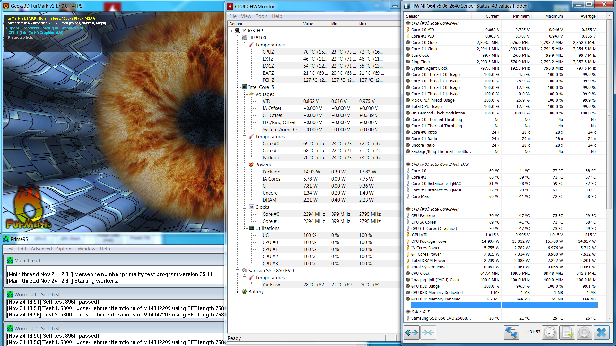The image size is (616, 346).
Task: Select CPU Package Power row in HWiNFO
Action: tap(501, 241)
